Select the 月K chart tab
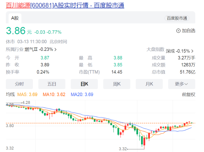 pos(149,84)
